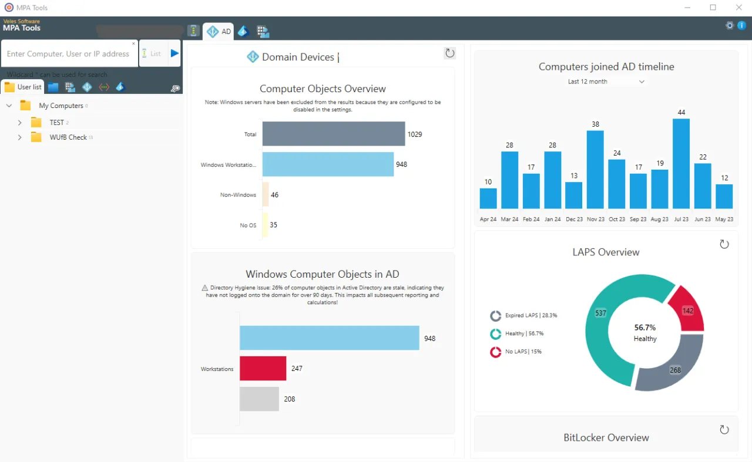The width and height of the screenshot is (752, 462).
Task: Collapse the My Computers tree node
Action: 9,106
